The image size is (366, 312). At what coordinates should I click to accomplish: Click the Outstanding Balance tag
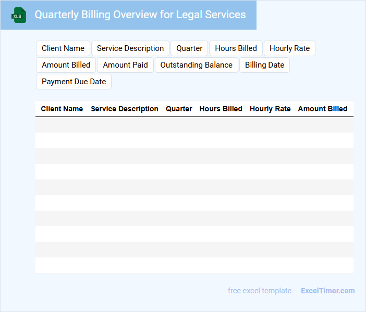click(x=196, y=65)
